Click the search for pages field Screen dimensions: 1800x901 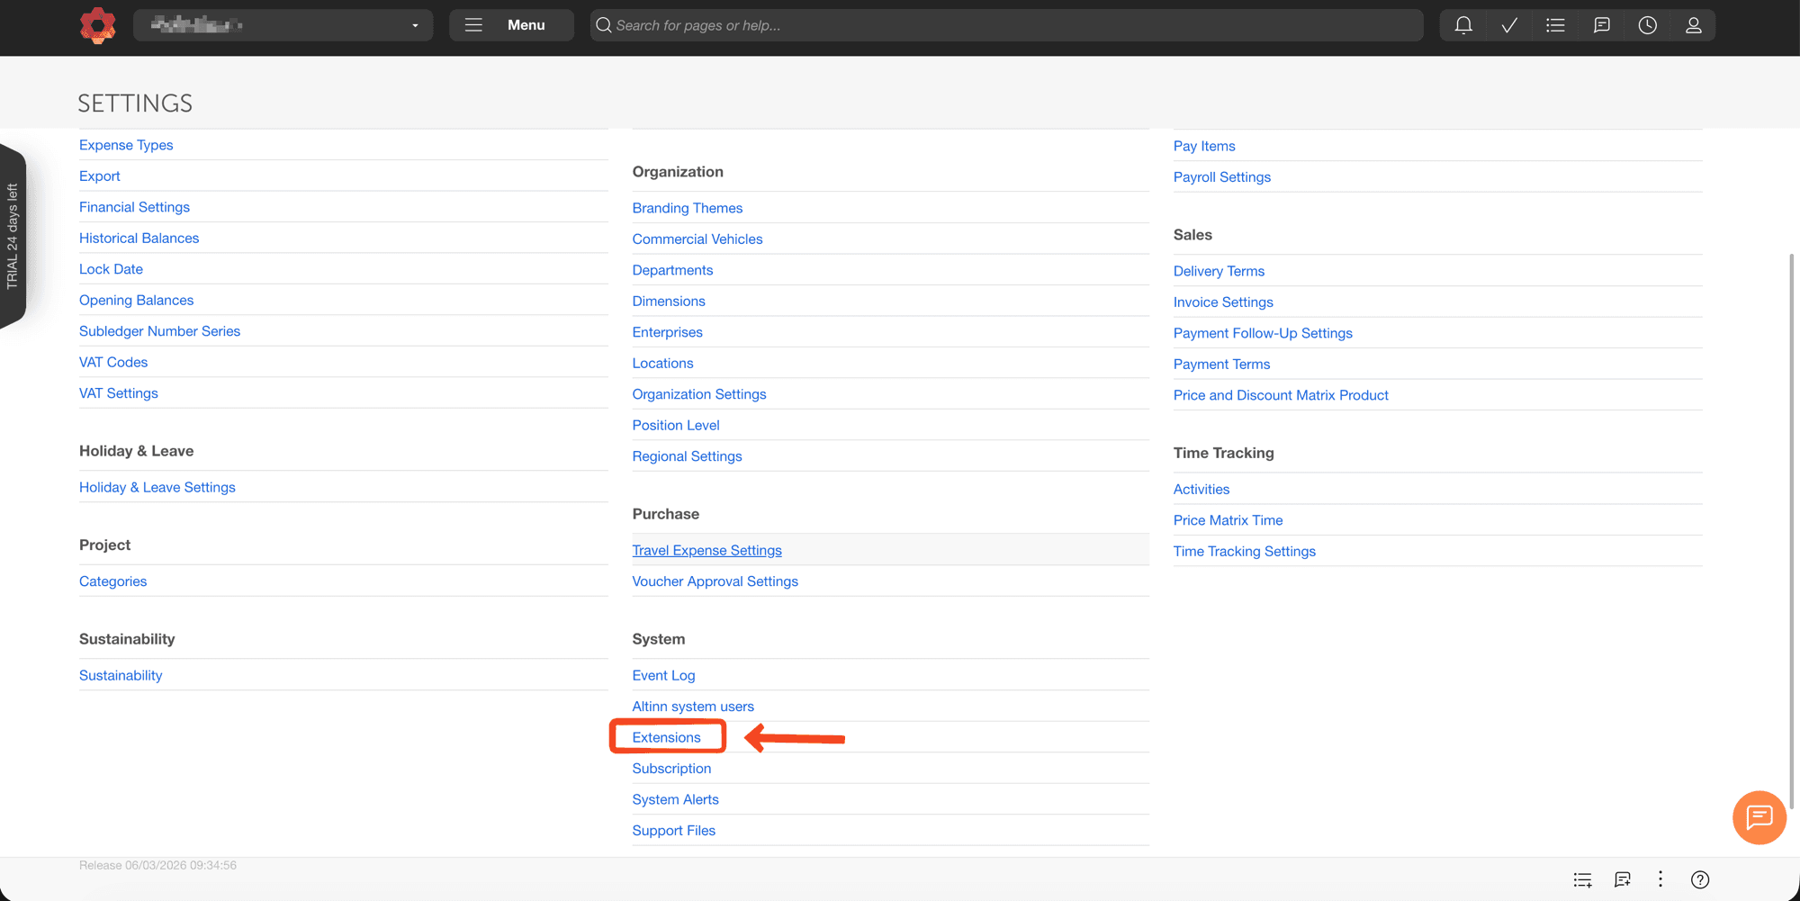pyautogui.click(x=1006, y=25)
